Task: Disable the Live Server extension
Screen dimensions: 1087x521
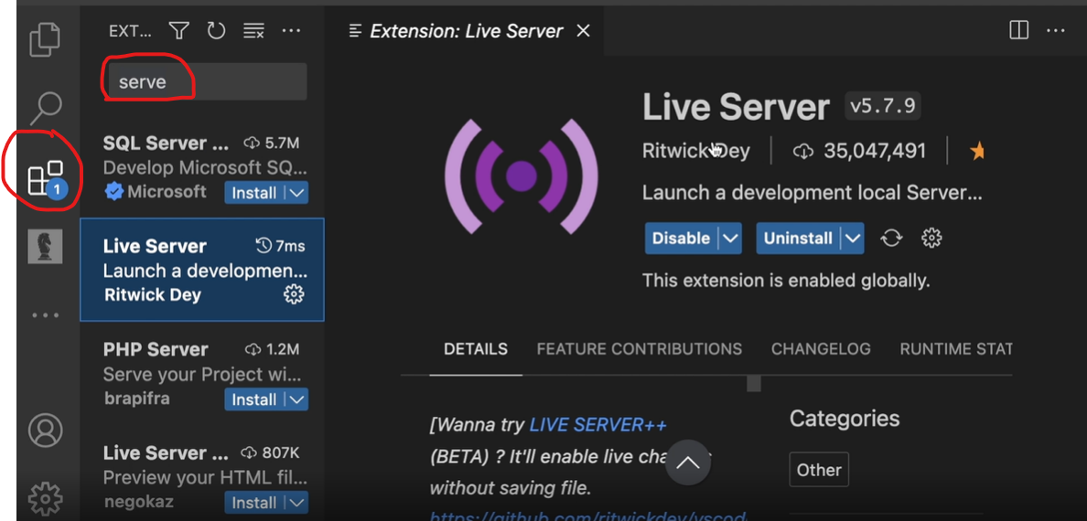Action: [681, 239]
